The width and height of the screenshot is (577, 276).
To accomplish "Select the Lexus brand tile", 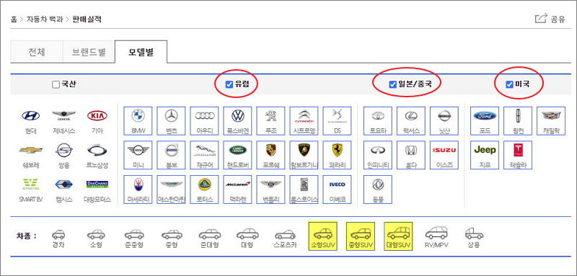I will 411,120.
